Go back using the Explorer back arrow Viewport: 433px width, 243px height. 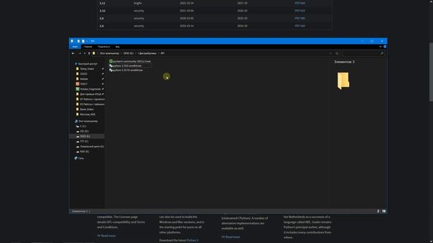pyautogui.click(x=73, y=53)
